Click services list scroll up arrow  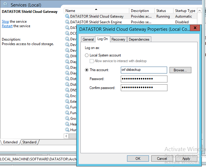[199, 11]
